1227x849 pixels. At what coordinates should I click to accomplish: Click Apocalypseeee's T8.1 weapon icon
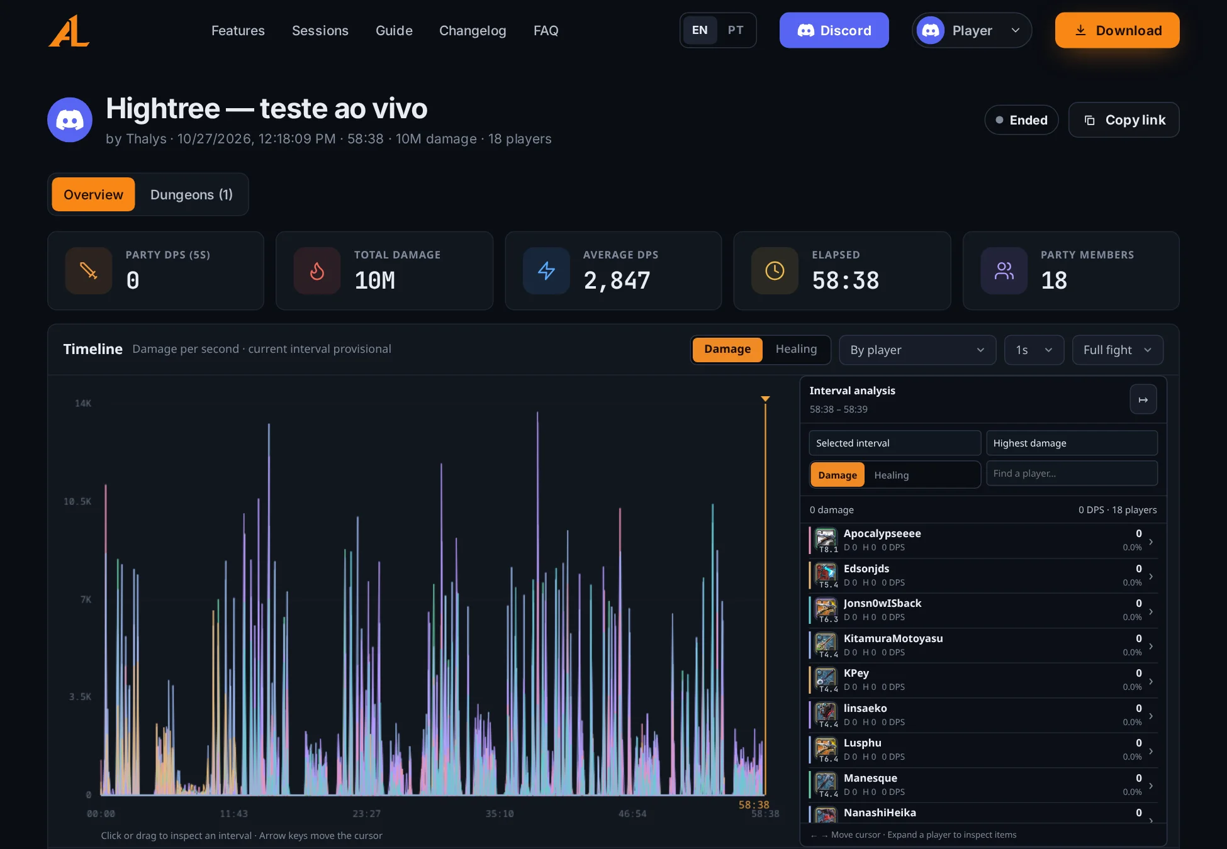826,539
